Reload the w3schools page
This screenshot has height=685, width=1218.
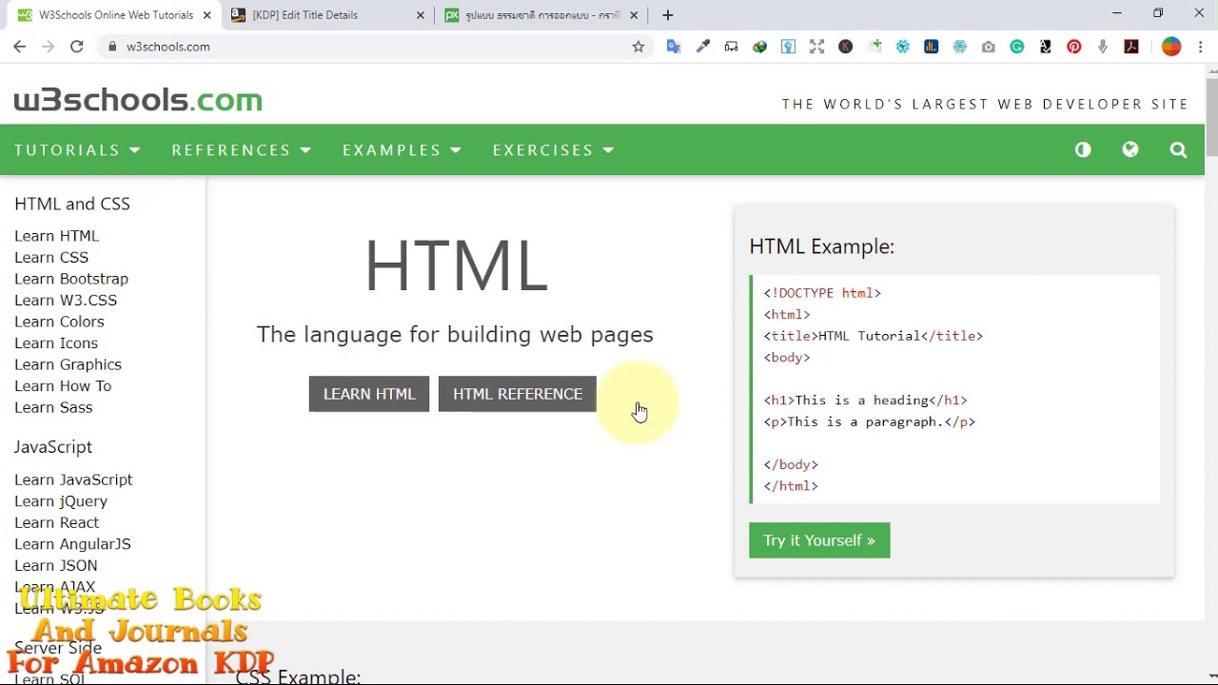pos(77,47)
